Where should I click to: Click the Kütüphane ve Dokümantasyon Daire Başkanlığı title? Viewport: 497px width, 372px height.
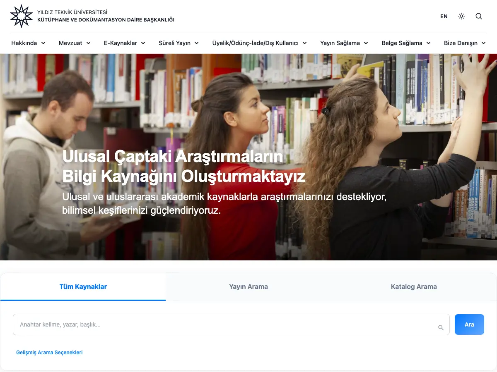(x=106, y=20)
